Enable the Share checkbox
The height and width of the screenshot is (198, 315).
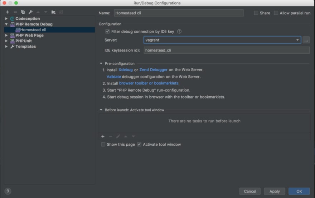click(256, 13)
